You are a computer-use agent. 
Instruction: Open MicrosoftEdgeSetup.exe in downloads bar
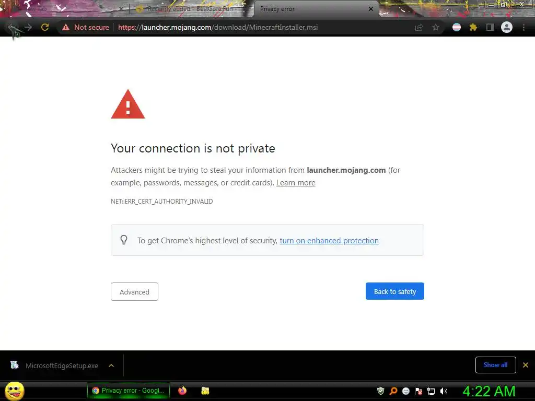[x=62, y=365]
